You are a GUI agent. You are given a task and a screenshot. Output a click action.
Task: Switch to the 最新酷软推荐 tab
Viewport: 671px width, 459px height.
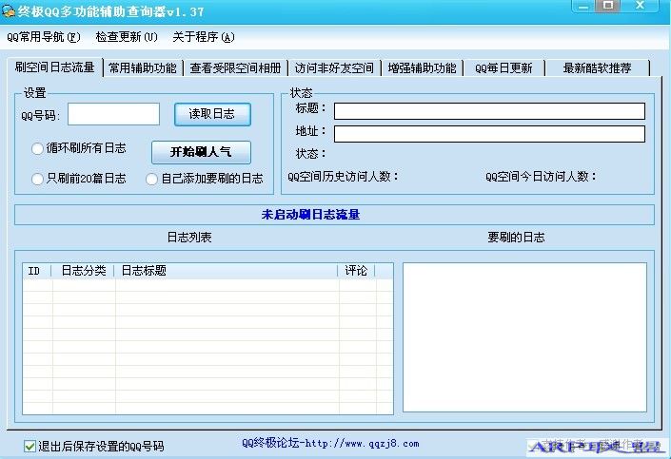point(598,68)
